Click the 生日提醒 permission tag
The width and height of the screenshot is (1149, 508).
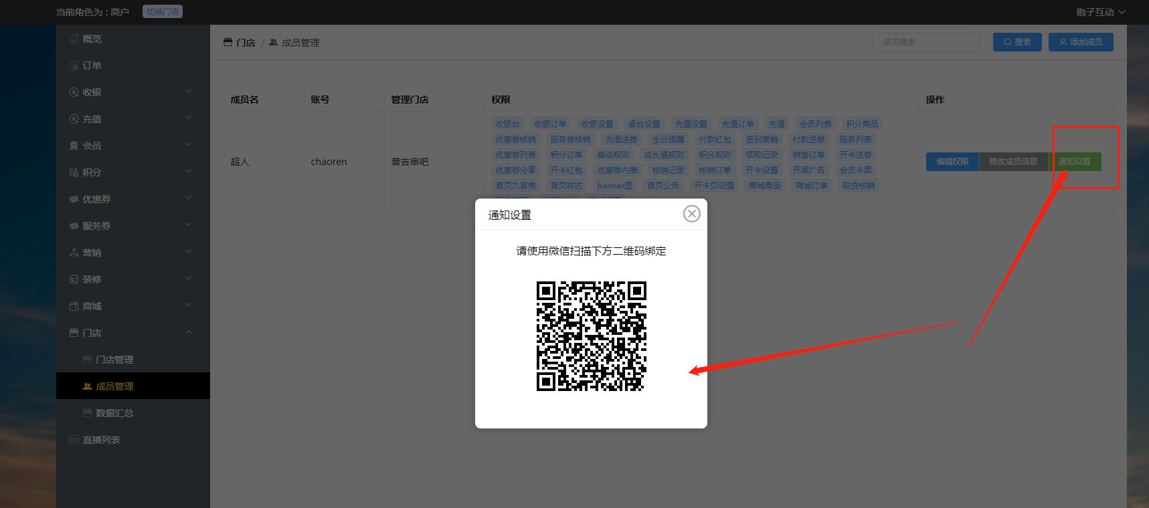click(668, 140)
